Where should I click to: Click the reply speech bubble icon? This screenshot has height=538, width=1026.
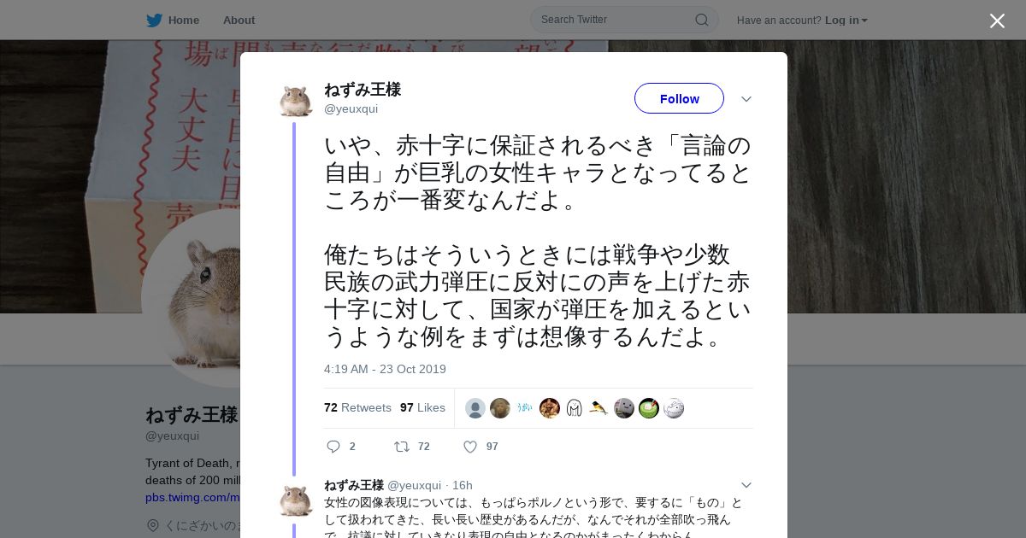tap(333, 447)
